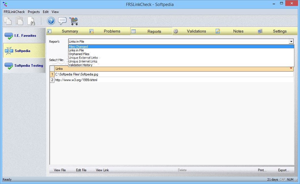Click the Summary tab icon
The image size is (300, 184).
(x=50, y=31)
